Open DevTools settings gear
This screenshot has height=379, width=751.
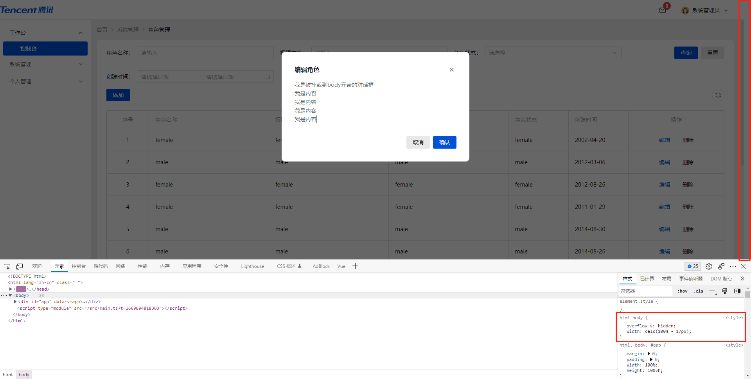tap(708, 266)
